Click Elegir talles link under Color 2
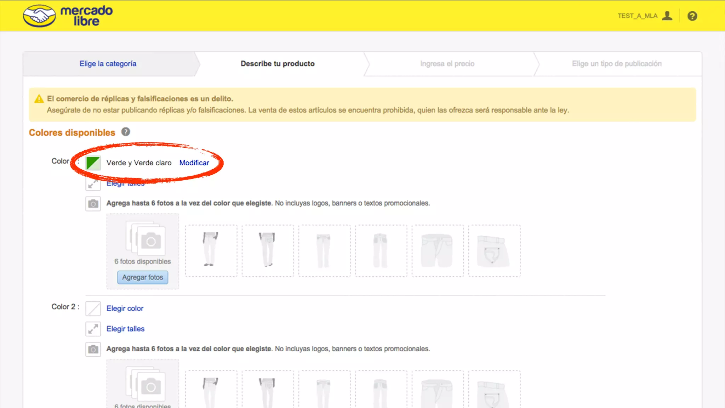Viewport: 725px width, 408px height. [x=125, y=329]
